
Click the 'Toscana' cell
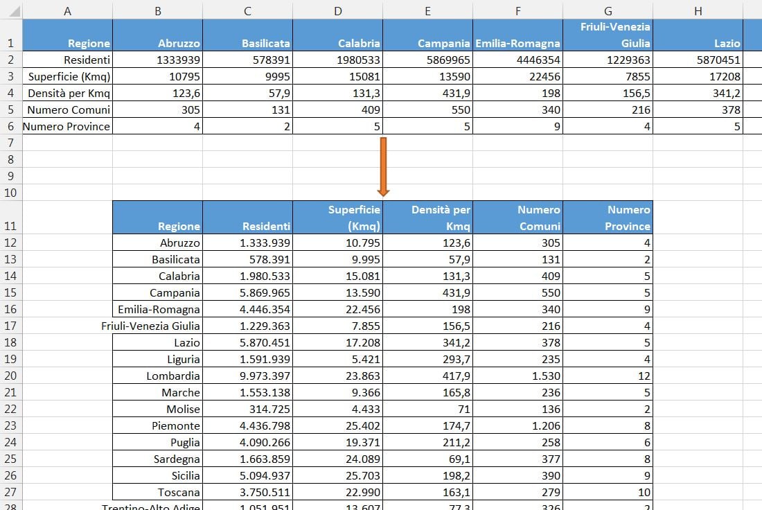157,492
